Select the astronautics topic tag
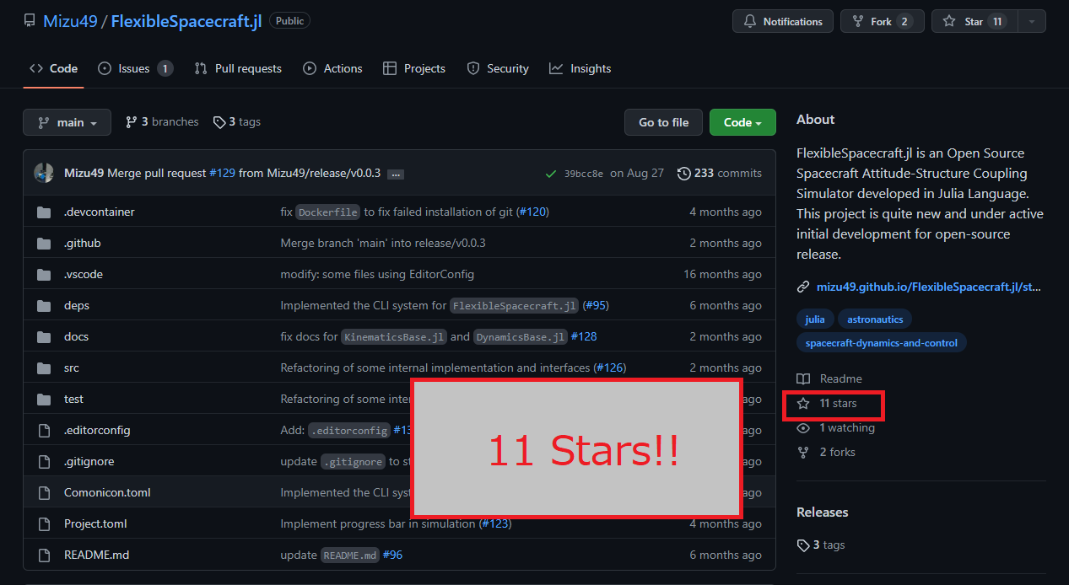The height and width of the screenshot is (585, 1069). [x=875, y=319]
